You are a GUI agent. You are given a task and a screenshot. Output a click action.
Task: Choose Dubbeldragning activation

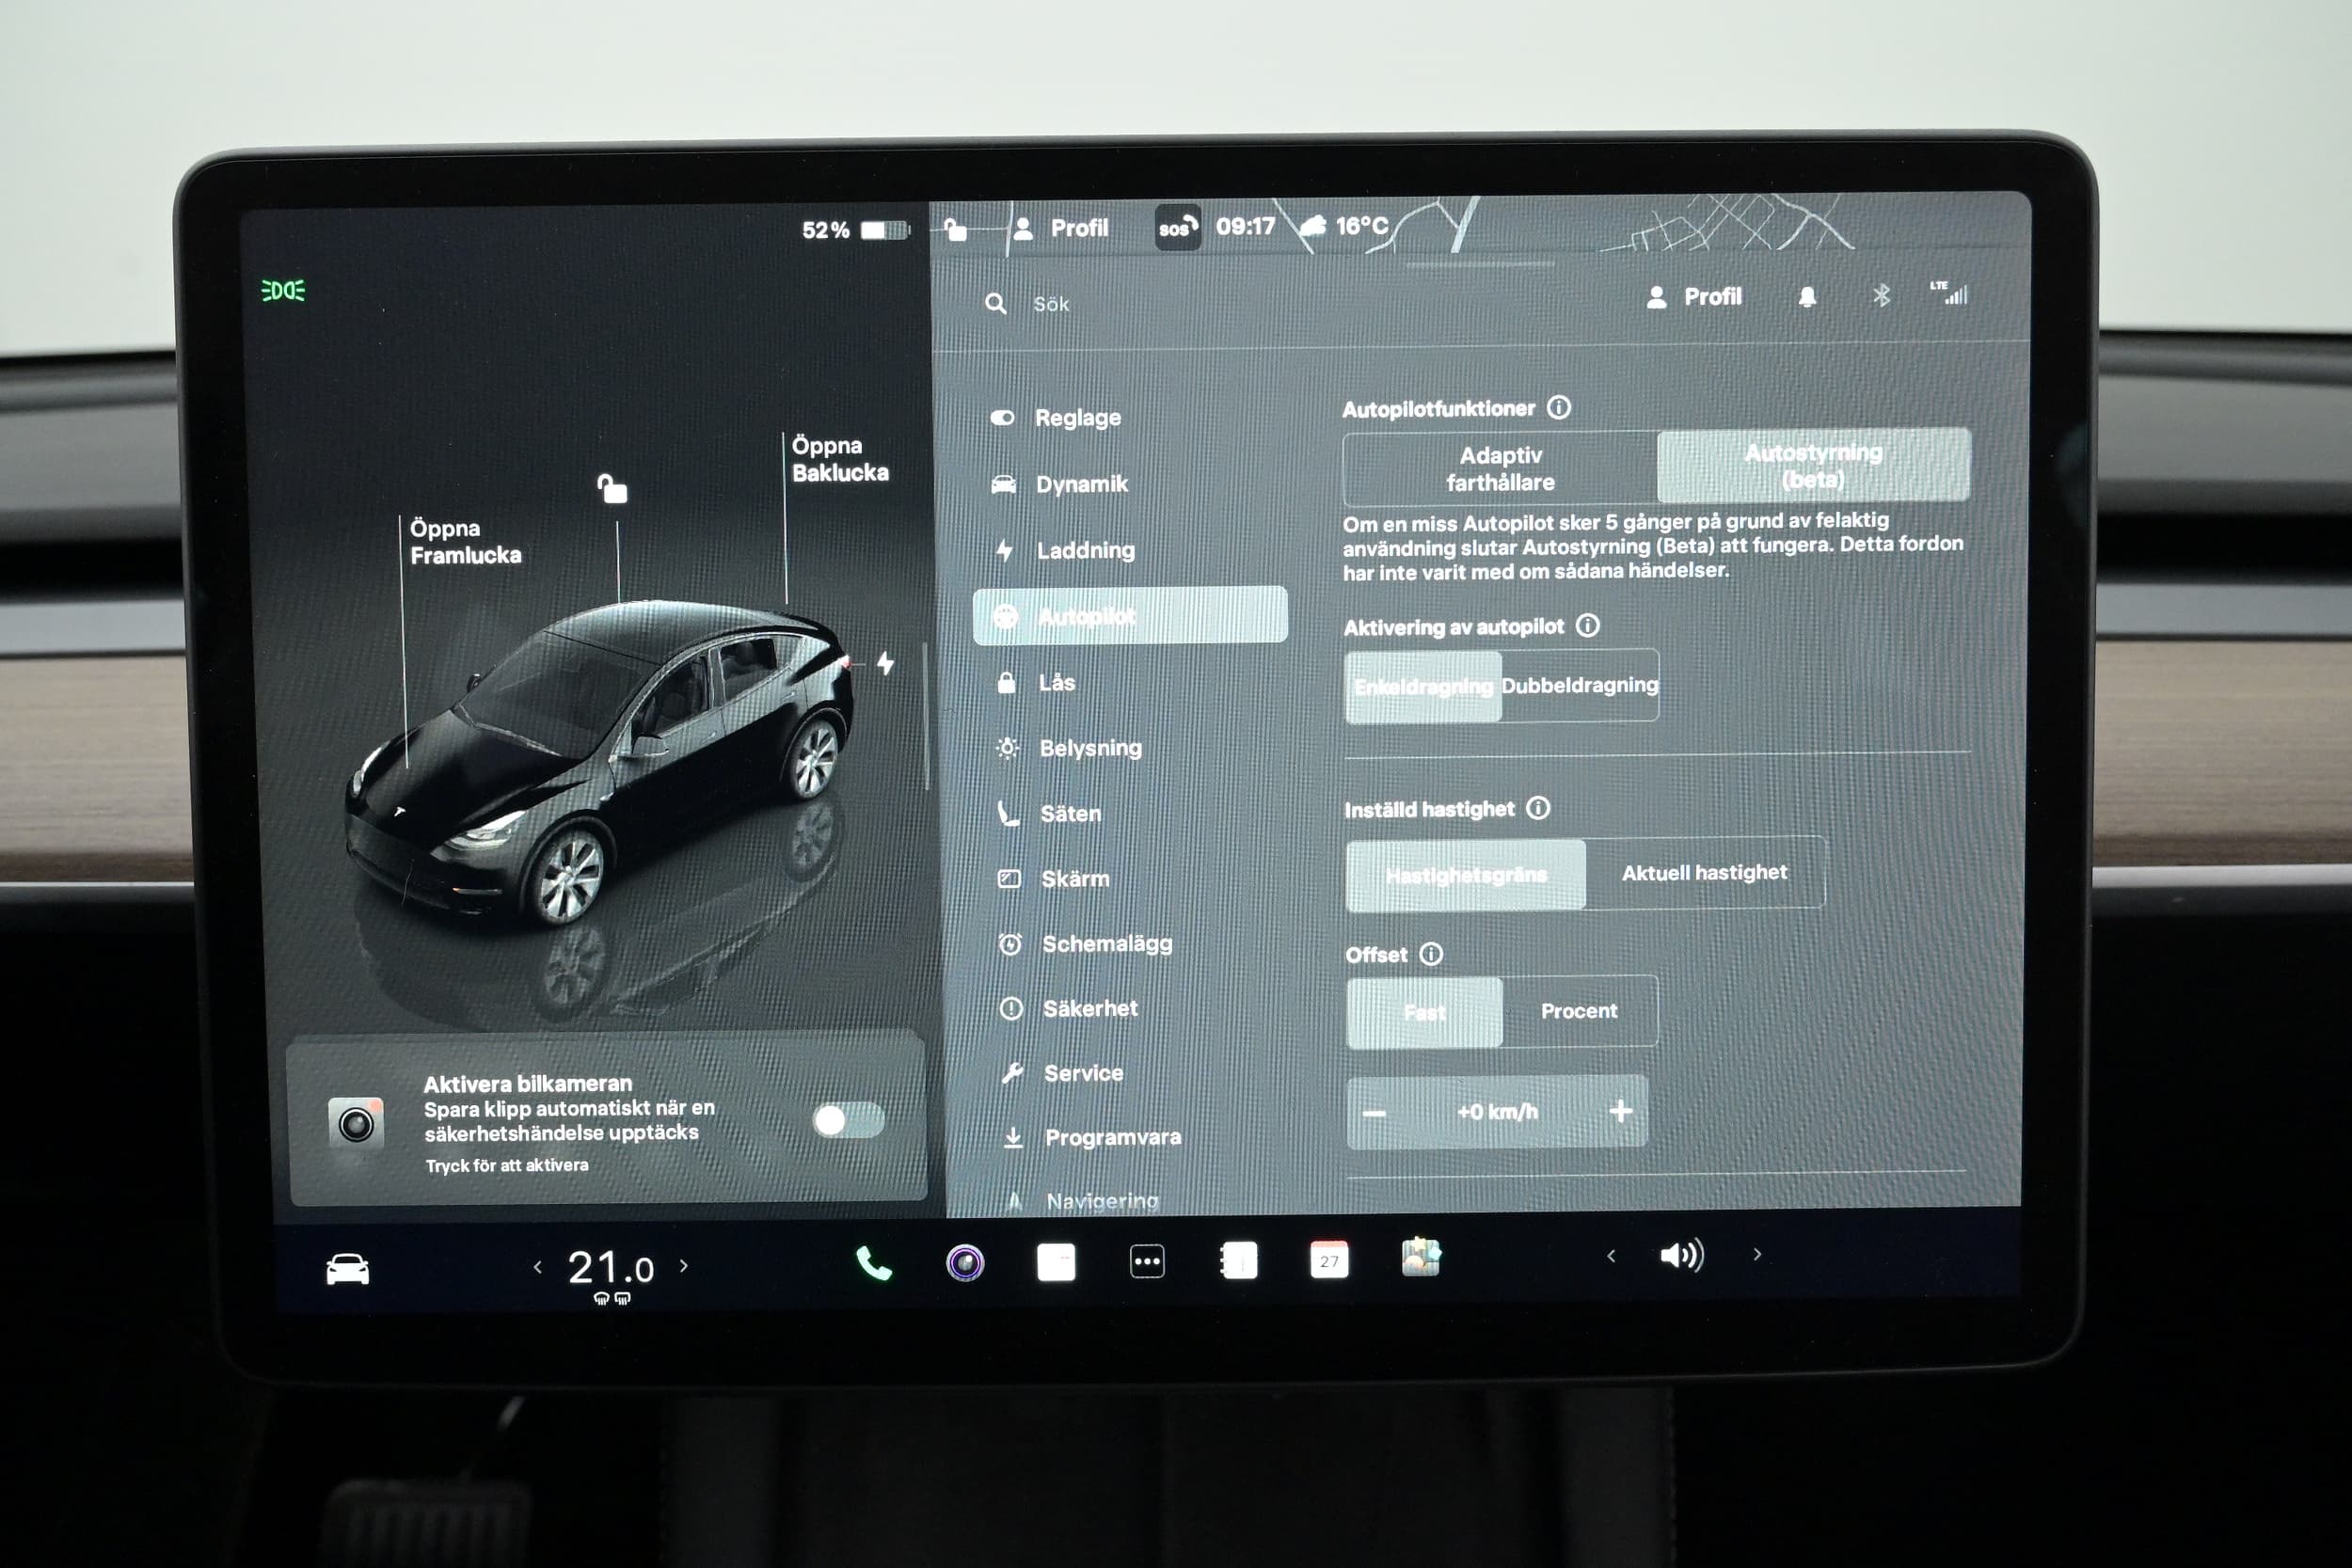(1580, 685)
